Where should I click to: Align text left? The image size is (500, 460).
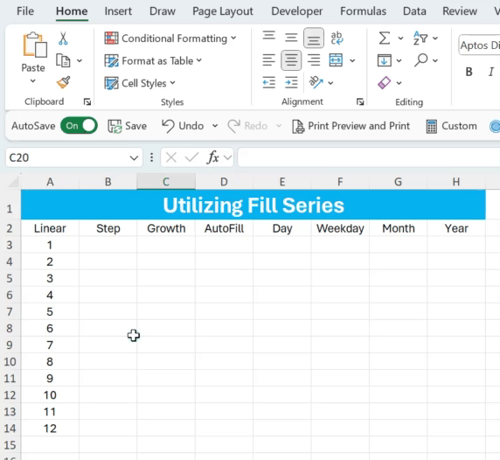click(x=269, y=60)
